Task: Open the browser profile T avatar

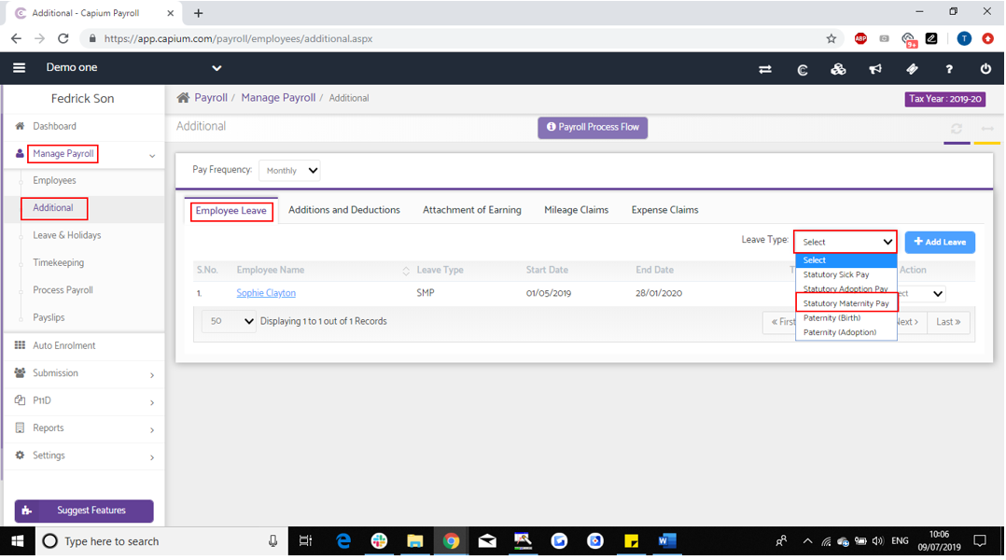Action: 964,38
